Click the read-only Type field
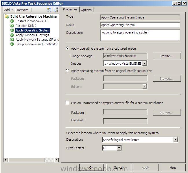The width and height of the screenshot is (188, 173). pos(140,18)
